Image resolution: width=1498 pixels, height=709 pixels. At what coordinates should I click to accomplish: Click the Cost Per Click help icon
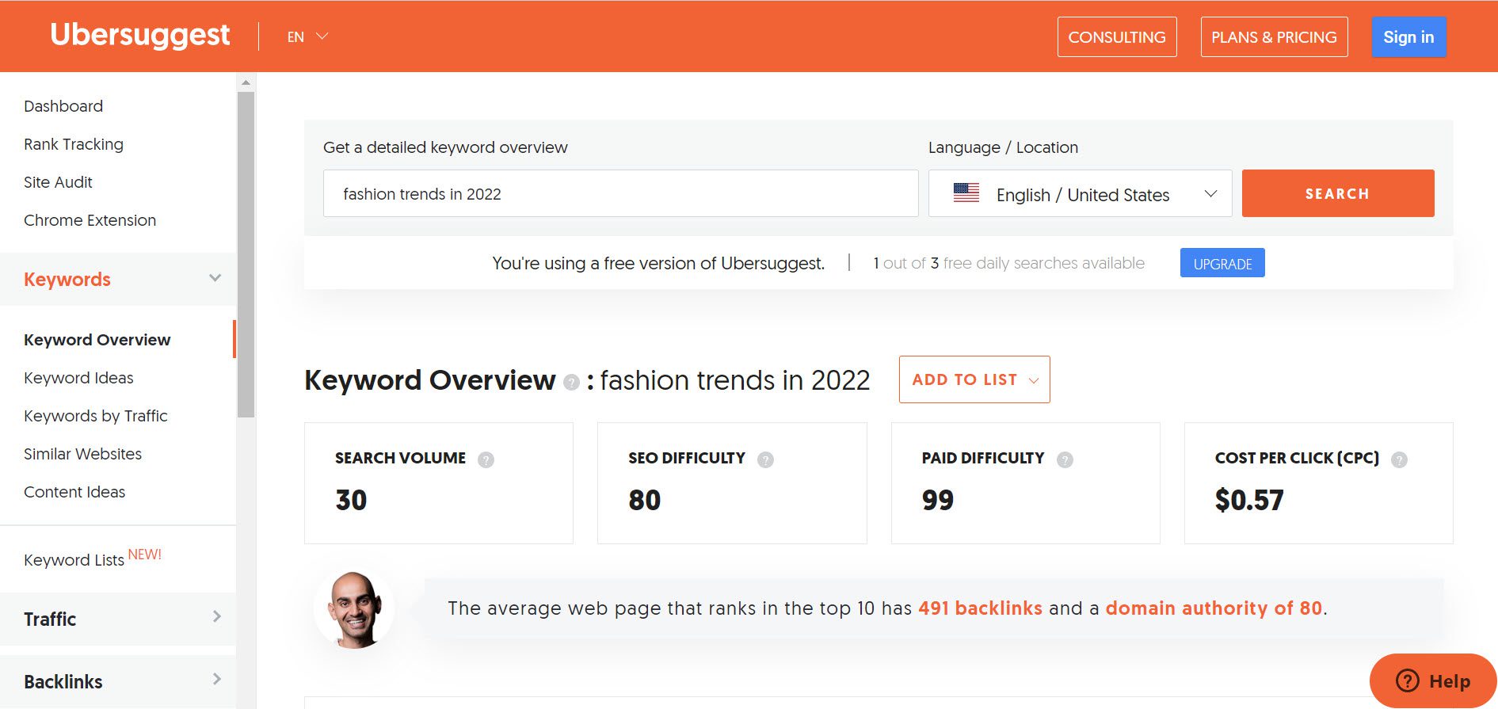[1399, 459]
